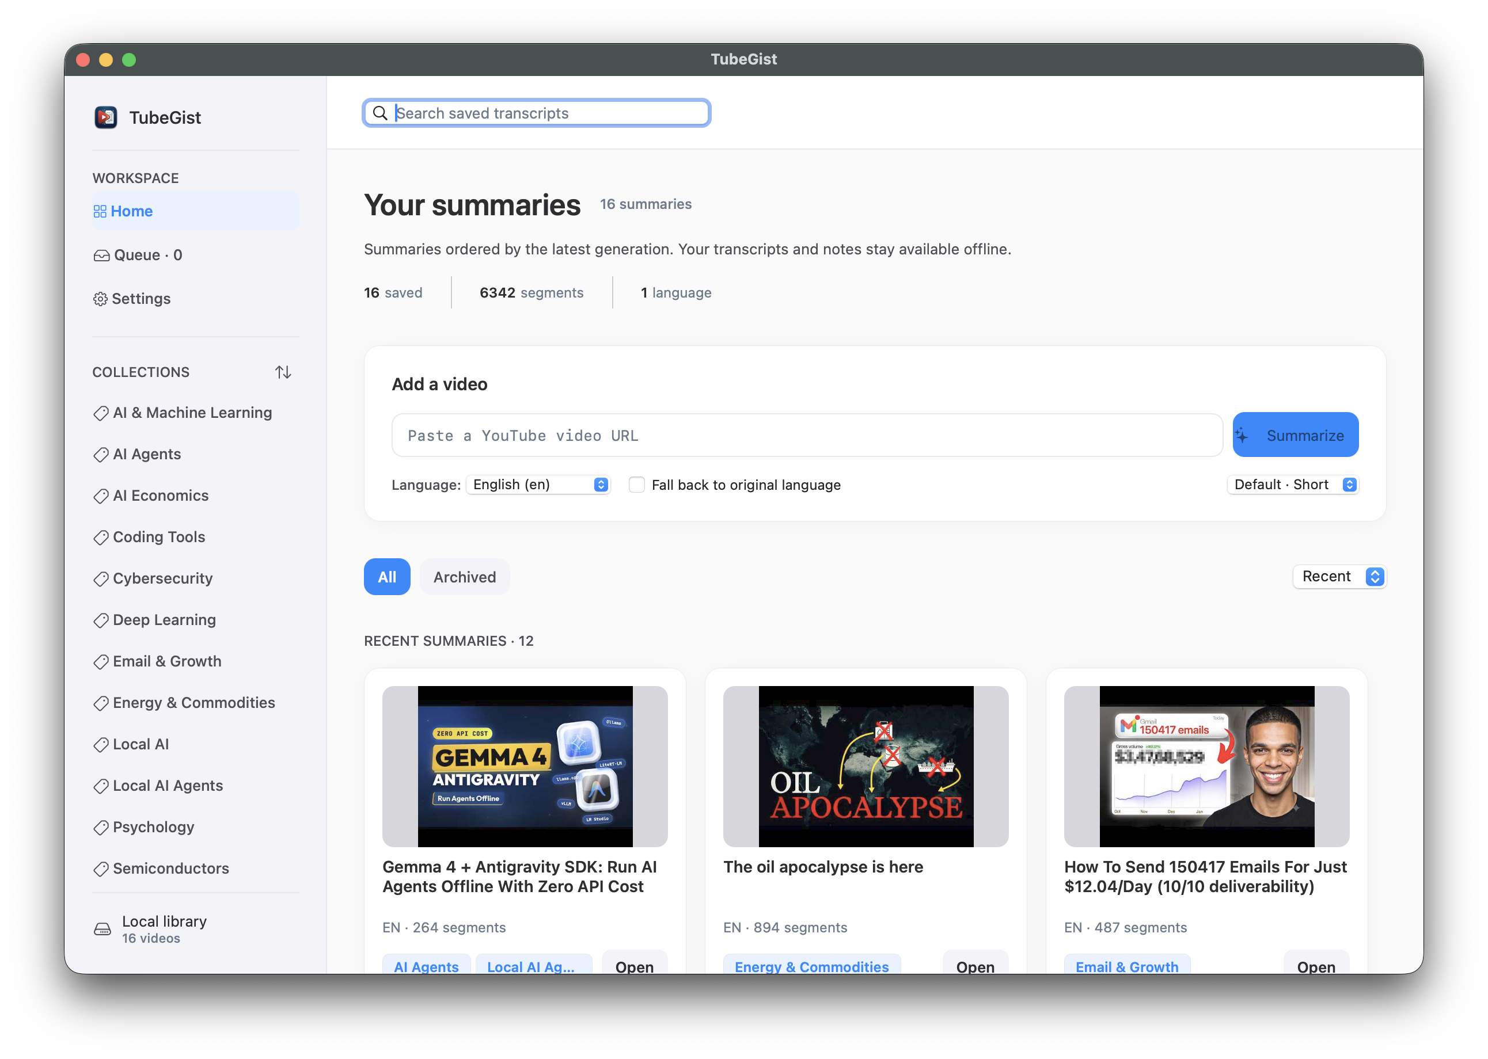Viewport: 1488px width, 1059px height.
Task: Click the 150417 emails video thumbnail
Action: click(1206, 766)
